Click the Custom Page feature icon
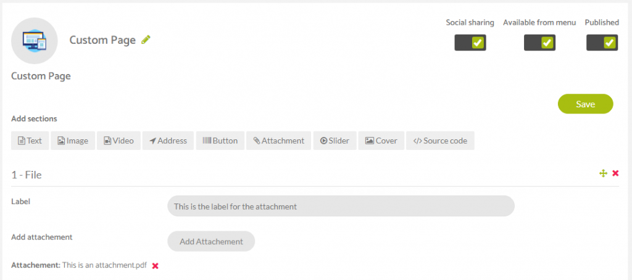Viewport: 632px width, 280px height. click(35, 41)
